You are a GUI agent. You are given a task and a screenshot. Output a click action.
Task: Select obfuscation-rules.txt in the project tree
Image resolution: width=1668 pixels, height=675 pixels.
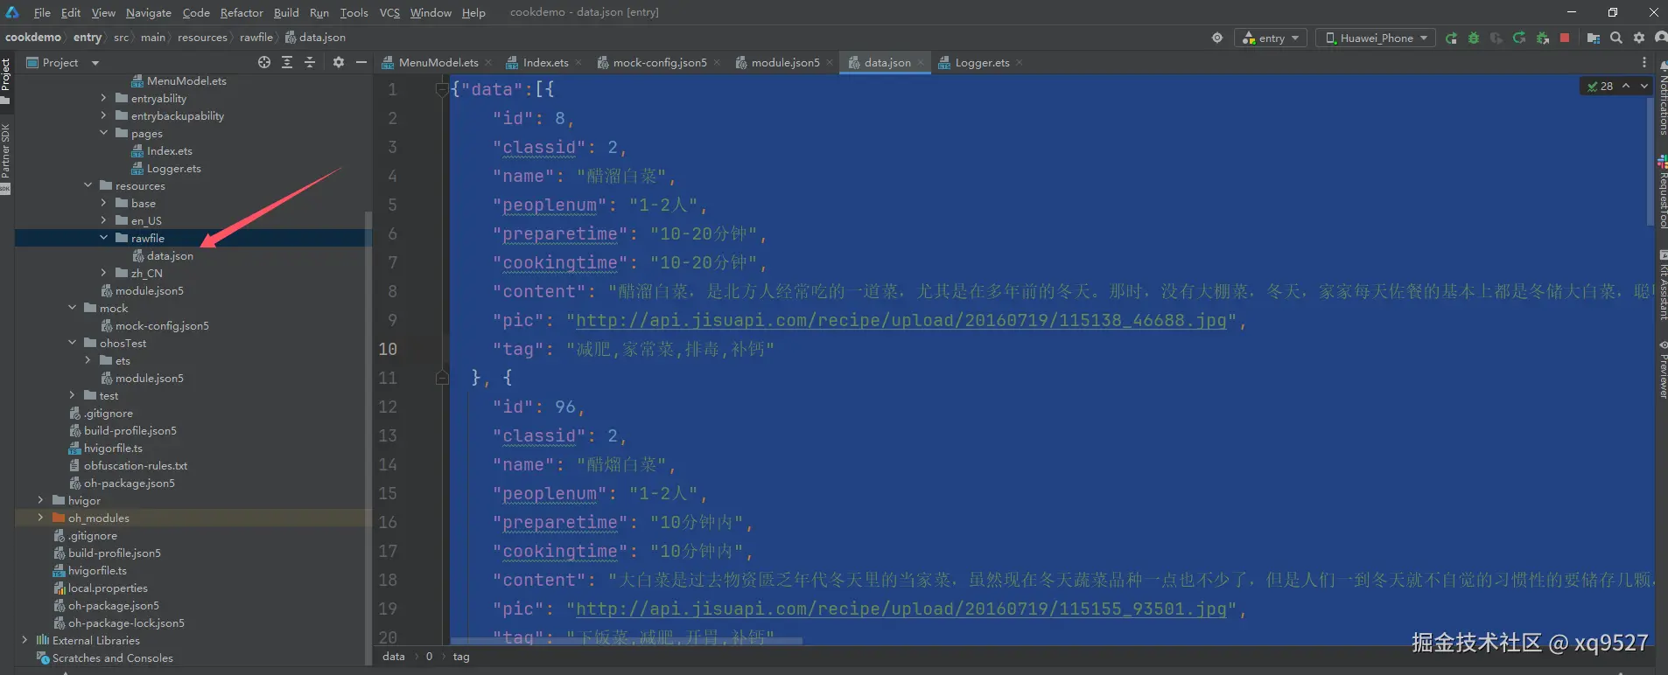click(x=136, y=465)
